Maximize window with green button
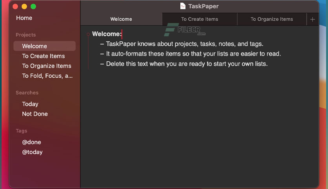 33,7
